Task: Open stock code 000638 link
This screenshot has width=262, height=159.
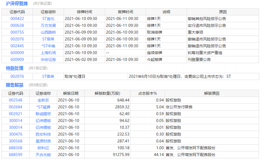Action: click(17, 25)
